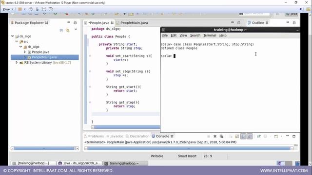Screen dimensions: 312x175
Task: Open the terminal View menu
Action: point(183,35)
